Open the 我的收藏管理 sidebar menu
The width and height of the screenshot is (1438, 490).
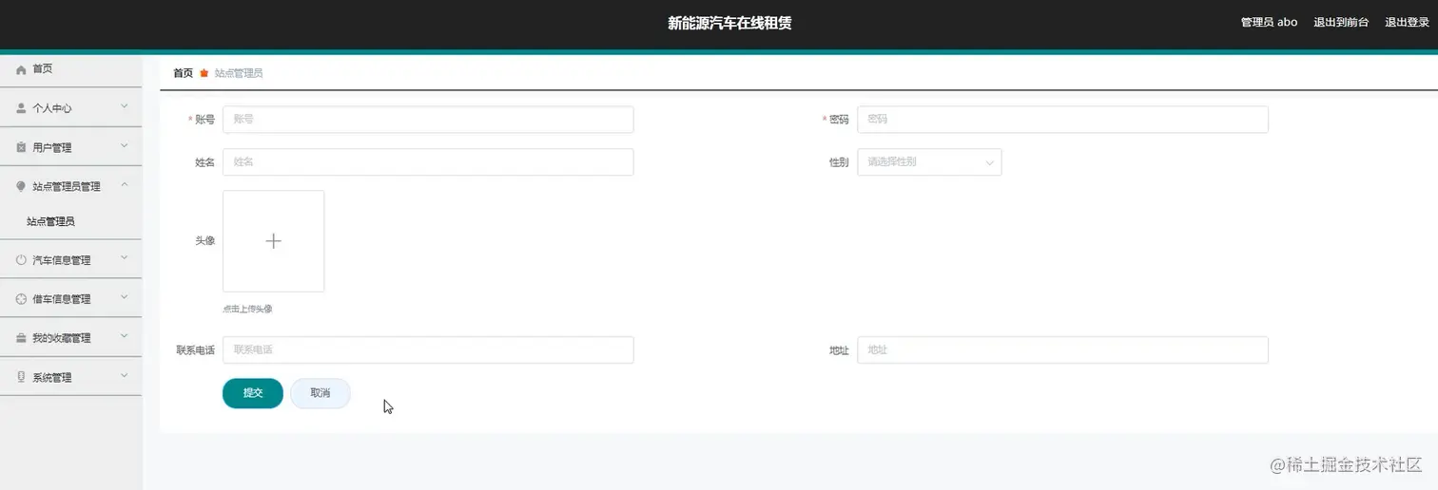[x=71, y=337]
